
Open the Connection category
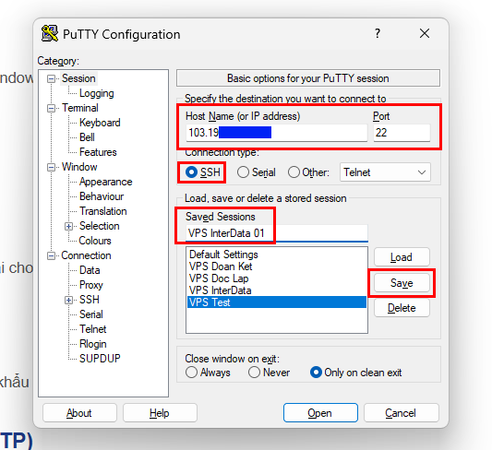pyautogui.click(x=86, y=255)
